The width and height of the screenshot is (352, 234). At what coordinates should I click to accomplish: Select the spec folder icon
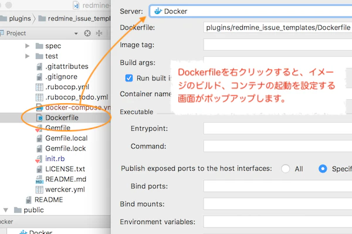[x=39, y=46]
